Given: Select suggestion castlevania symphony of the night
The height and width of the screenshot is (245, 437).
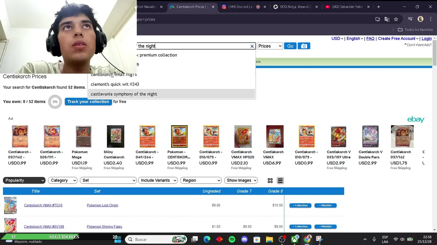Looking at the screenshot, I should pyautogui.click(x=171, y=94).
